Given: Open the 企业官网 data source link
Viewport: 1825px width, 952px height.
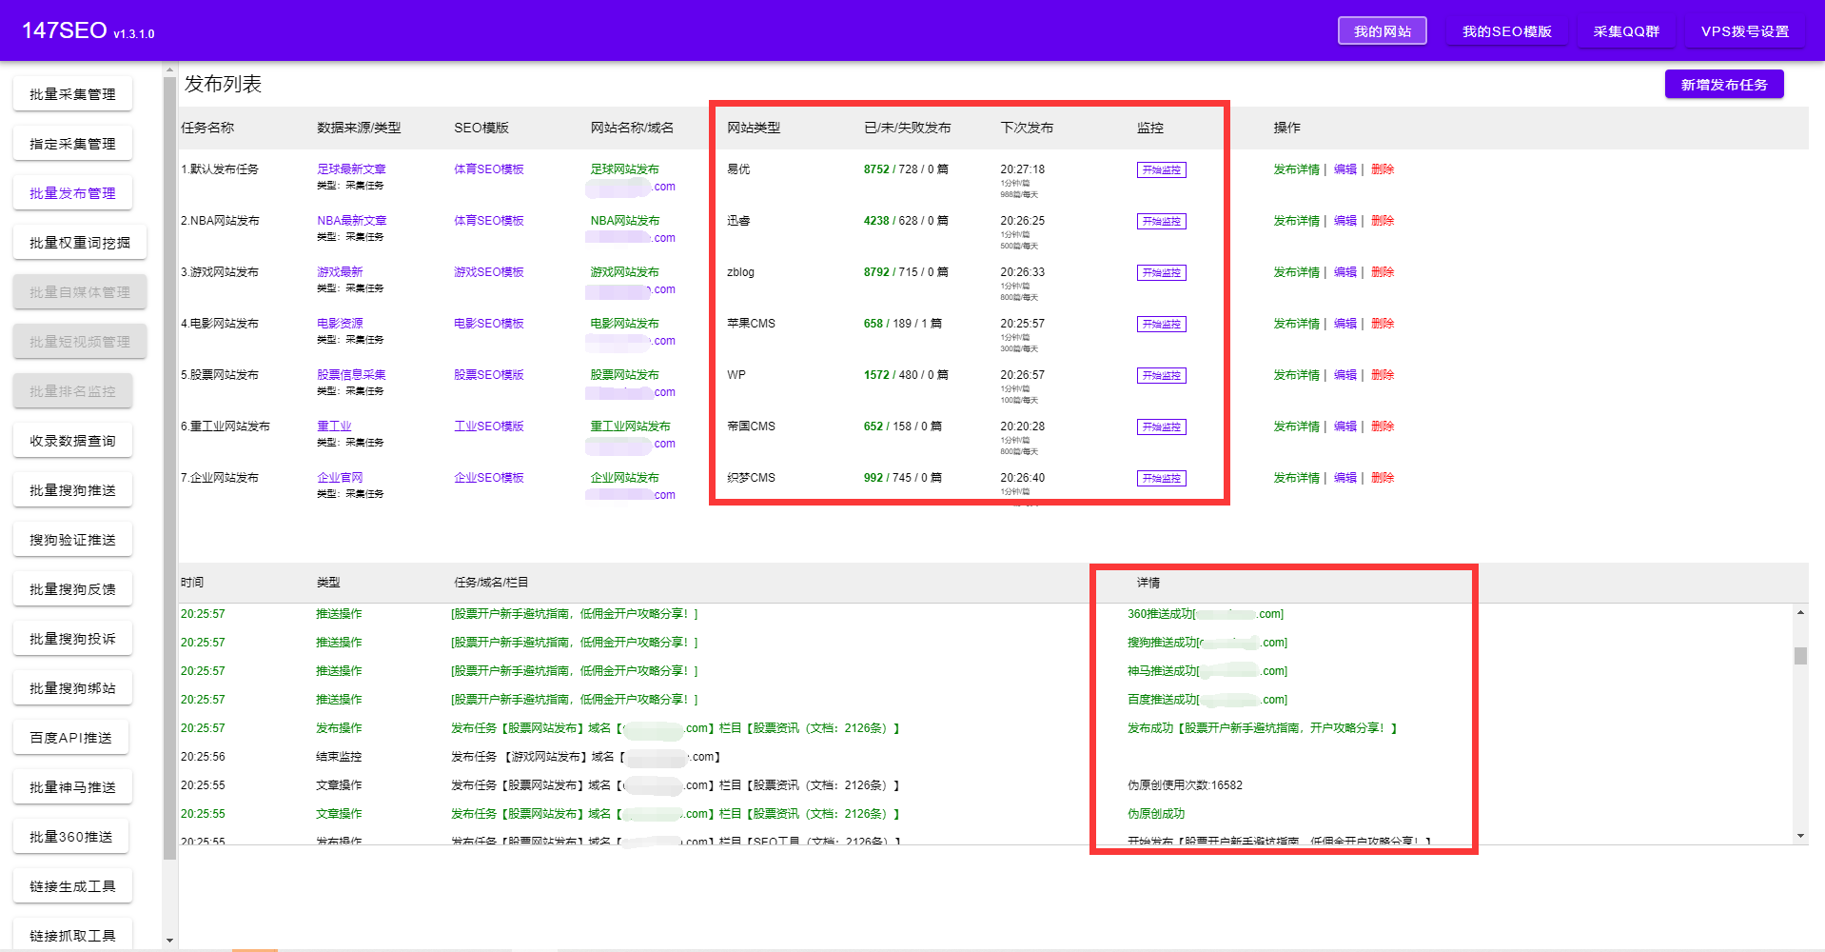Looking at the screenshot, I should (340, 478).
